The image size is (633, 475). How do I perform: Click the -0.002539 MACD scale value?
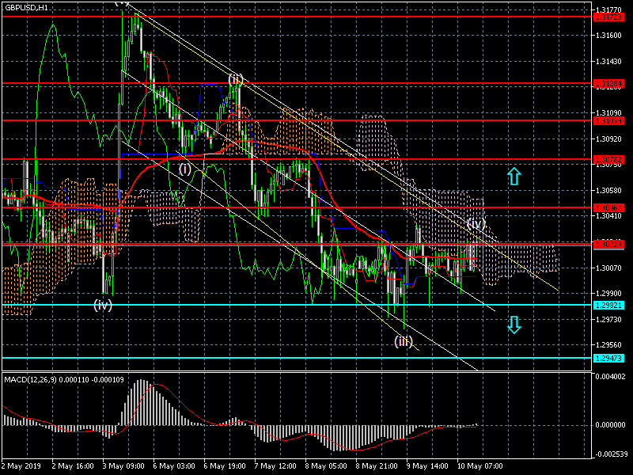point(610,454)
